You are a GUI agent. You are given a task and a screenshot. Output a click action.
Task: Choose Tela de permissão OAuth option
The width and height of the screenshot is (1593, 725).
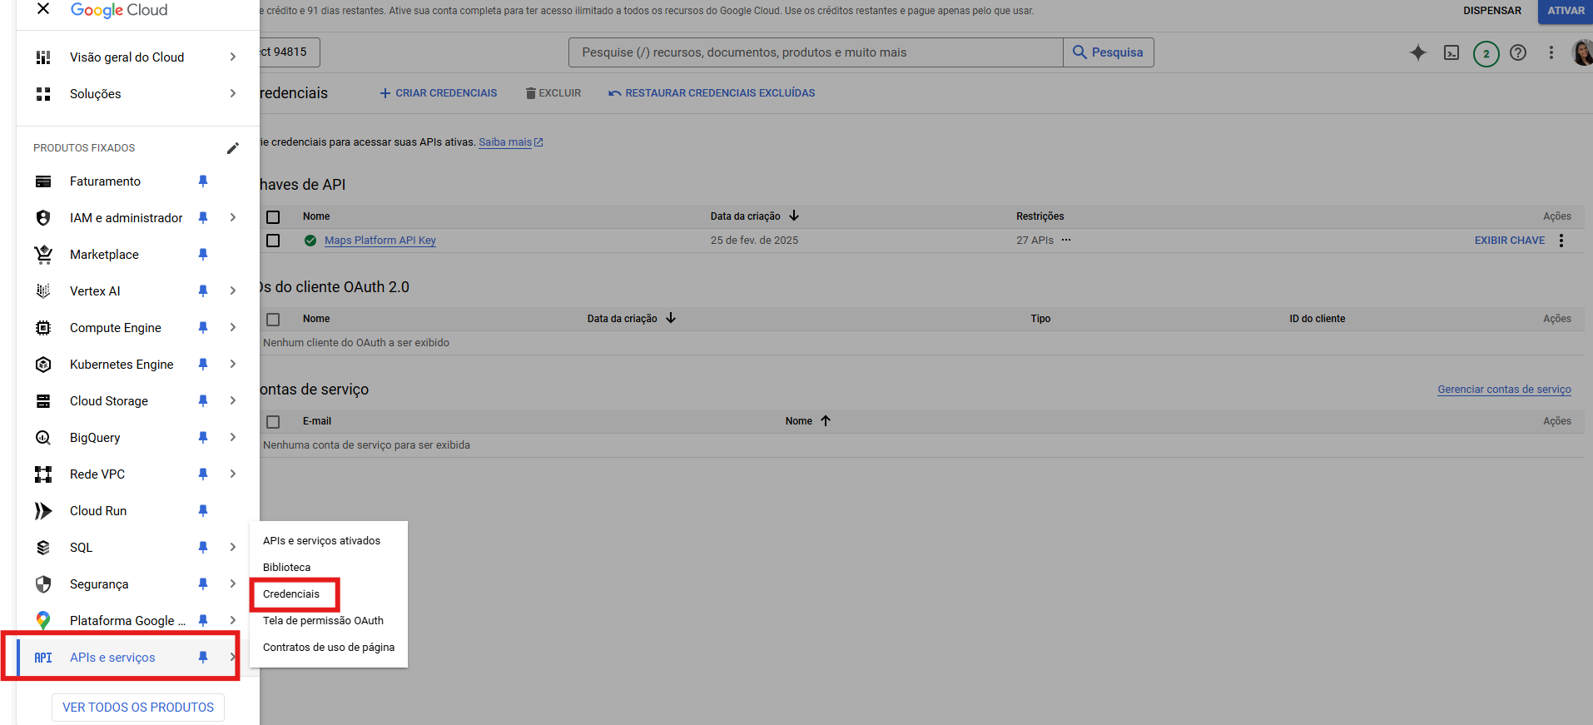tap(323, 621)
